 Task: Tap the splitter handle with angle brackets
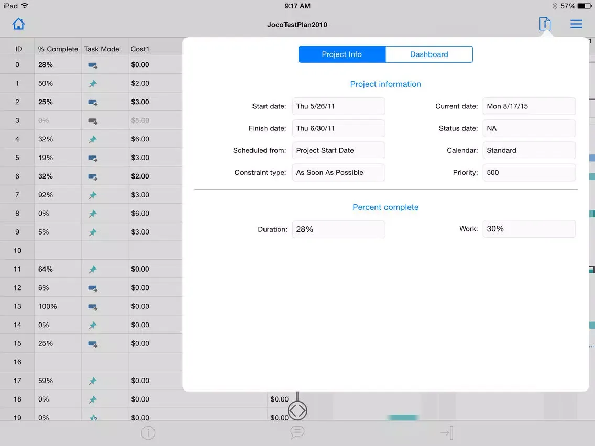pyautogui.click(x=297, y=410)
